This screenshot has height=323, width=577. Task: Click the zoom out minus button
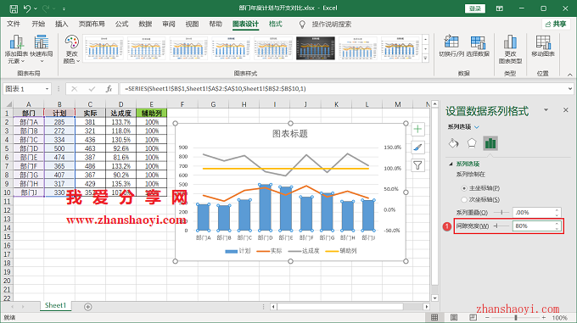click(x=487, y=317)
